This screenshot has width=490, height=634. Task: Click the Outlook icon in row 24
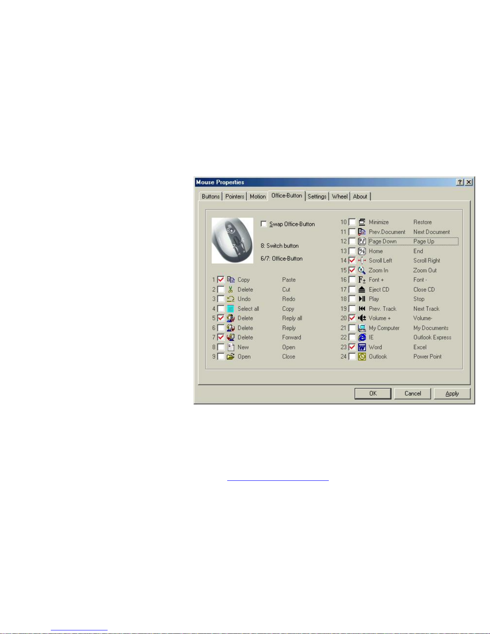(362, 357)
